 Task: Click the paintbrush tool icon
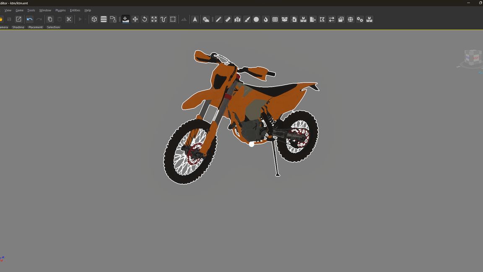click(247, 19)
